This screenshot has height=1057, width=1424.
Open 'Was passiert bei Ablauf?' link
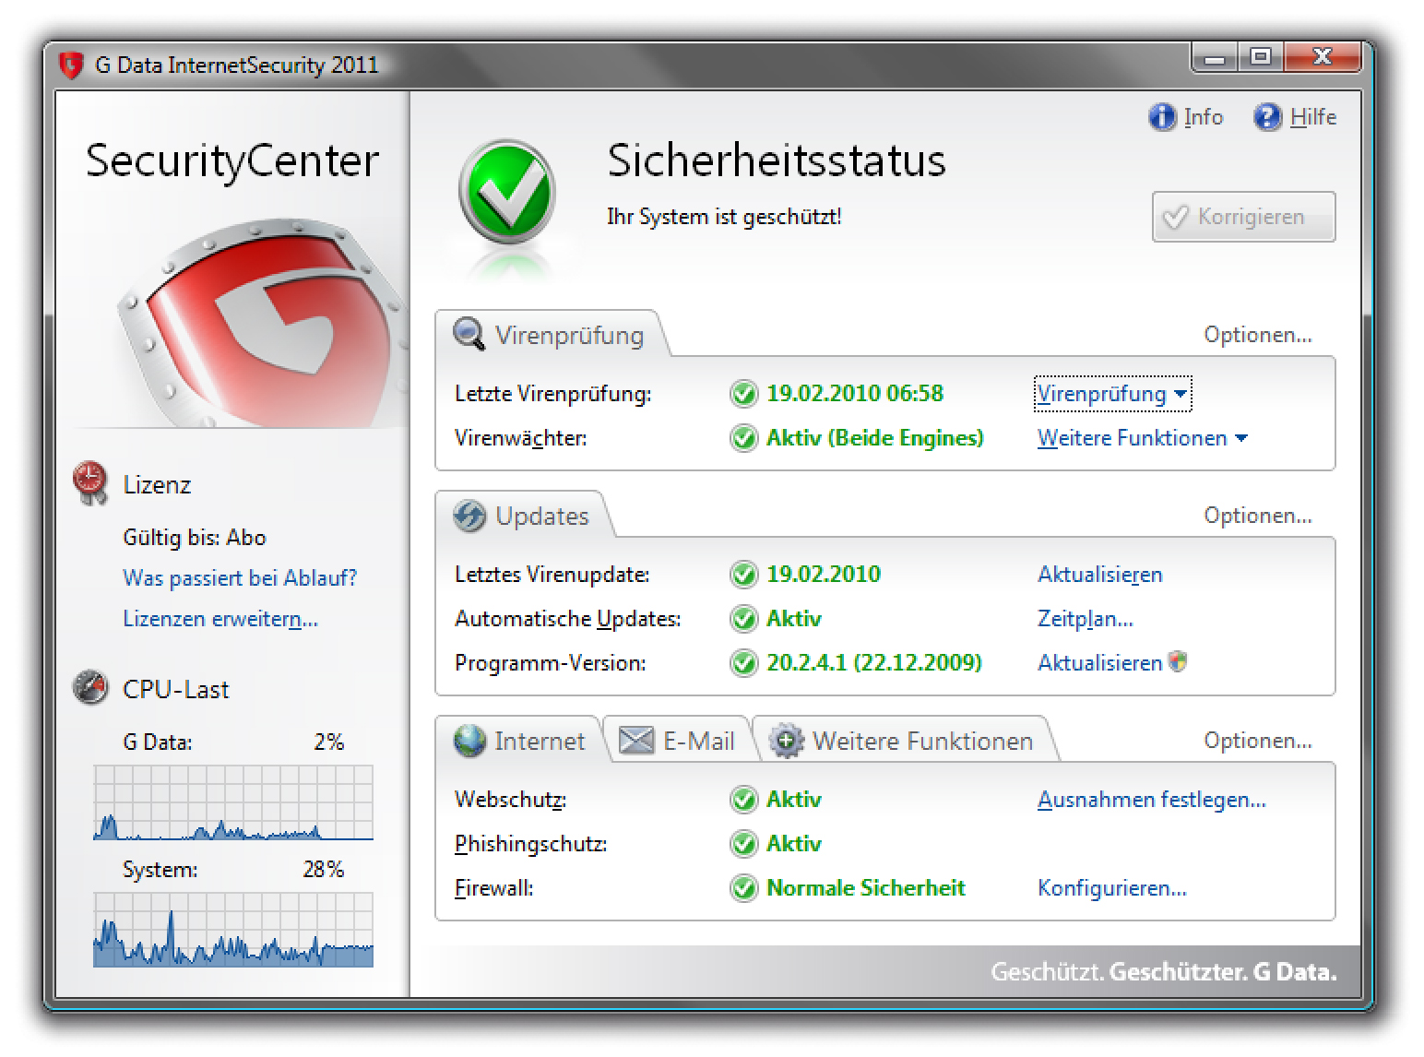click(240, 578)
